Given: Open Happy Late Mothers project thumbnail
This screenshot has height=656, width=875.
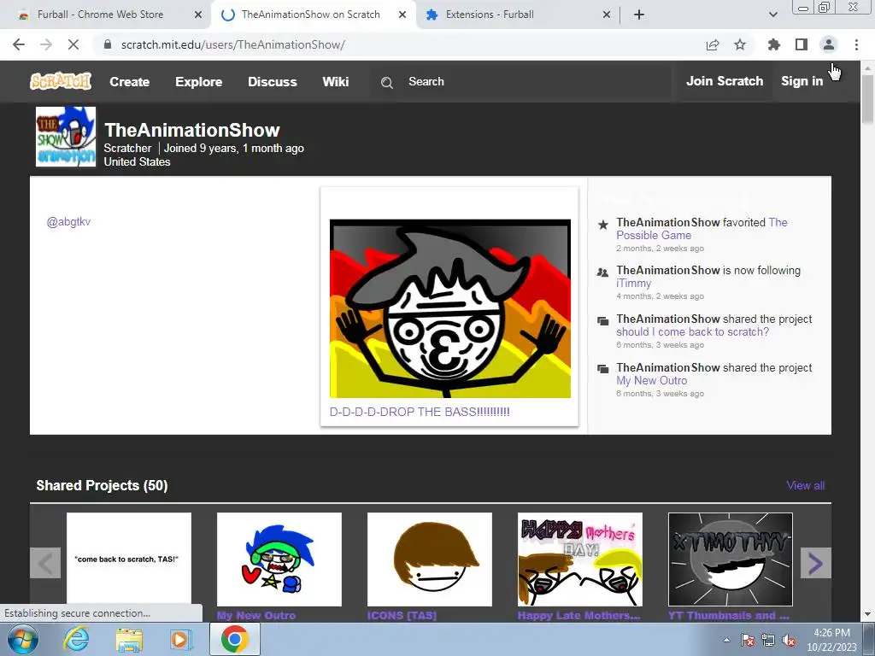Looking at the screenshot, I should [580, 559].
